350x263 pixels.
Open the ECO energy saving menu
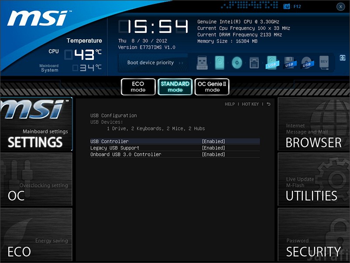(x=36, y=235)
